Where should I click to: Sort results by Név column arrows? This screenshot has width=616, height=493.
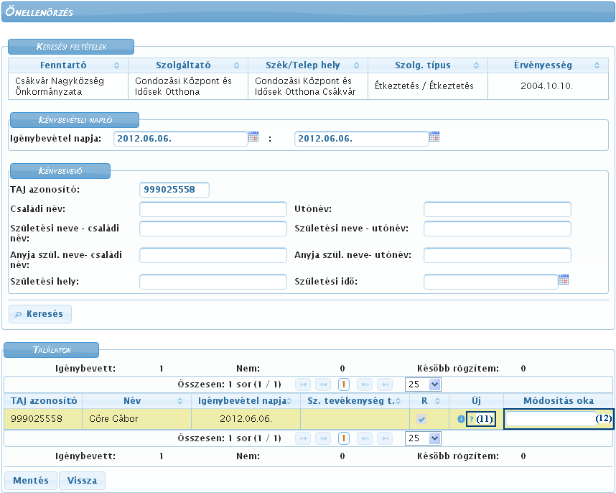(x=180, y=401)
